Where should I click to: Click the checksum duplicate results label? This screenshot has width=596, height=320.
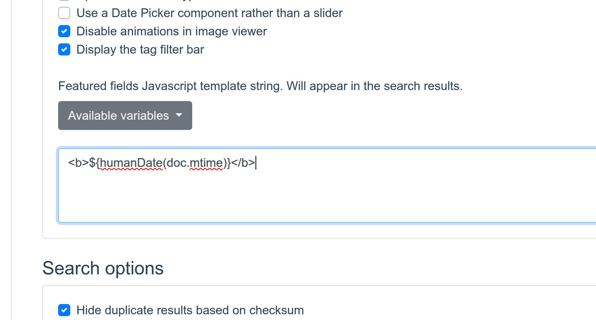coord(190,310)
